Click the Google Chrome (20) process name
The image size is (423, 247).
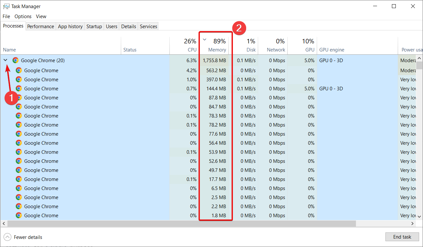click(x=43, y=60)
